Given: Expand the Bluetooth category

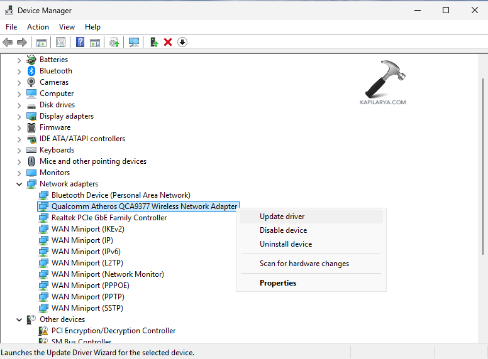Looking at the screenshot, I should click(x=19, y=71).
